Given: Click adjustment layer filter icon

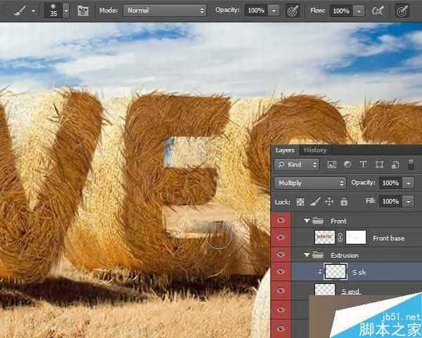Looking at the screenshot, I should click(347, 164).
